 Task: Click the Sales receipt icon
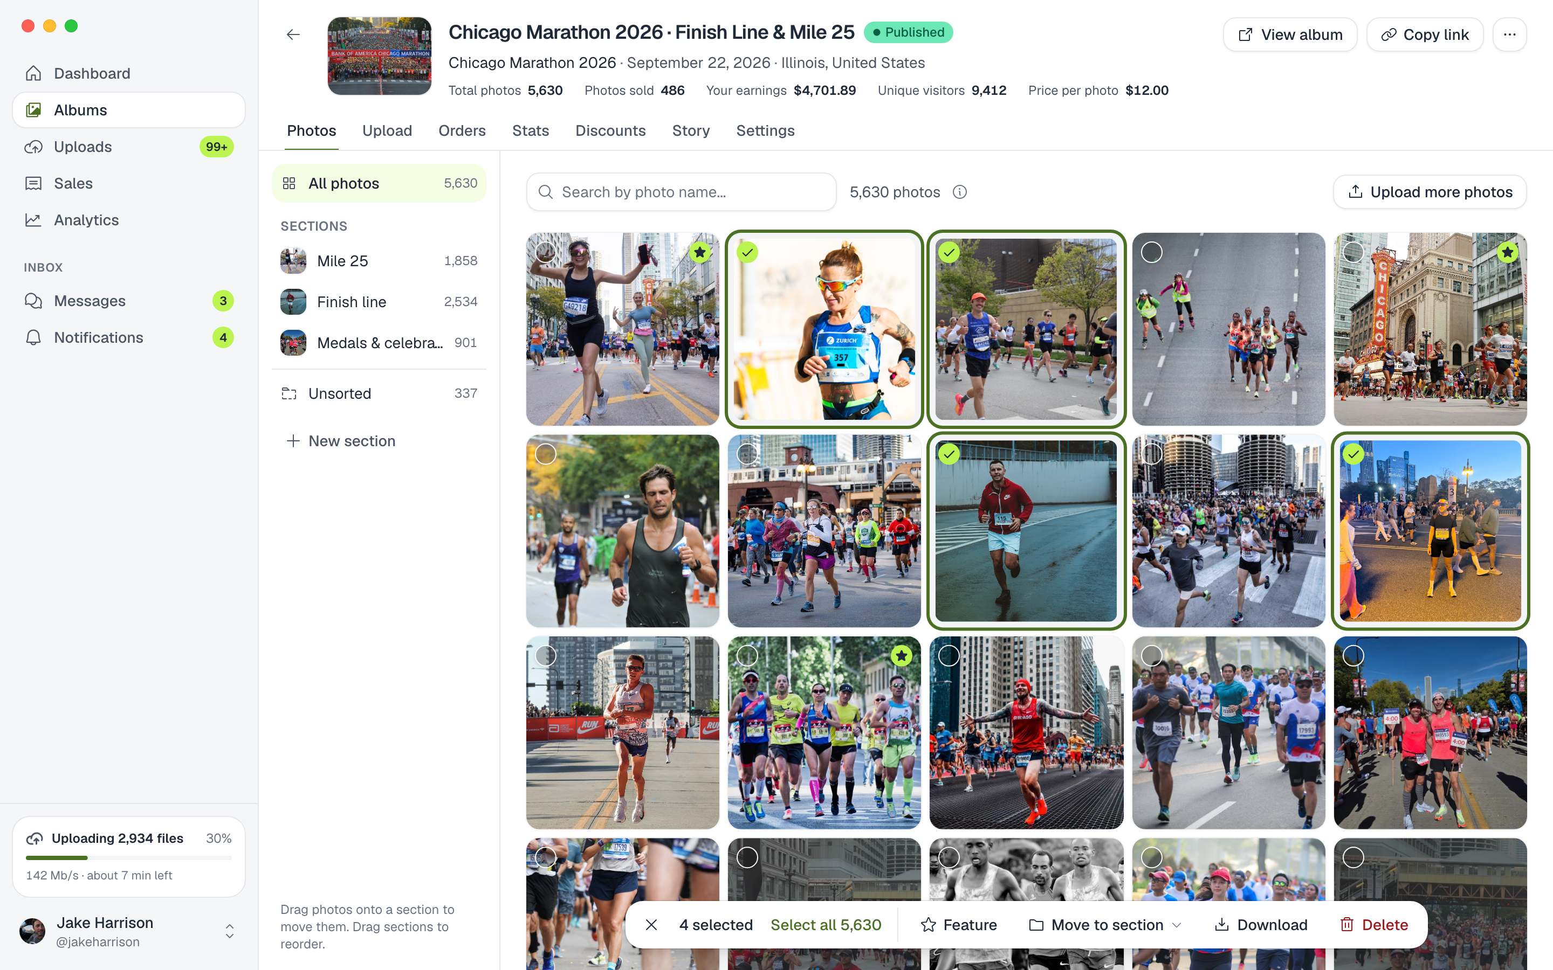[33, 183]
